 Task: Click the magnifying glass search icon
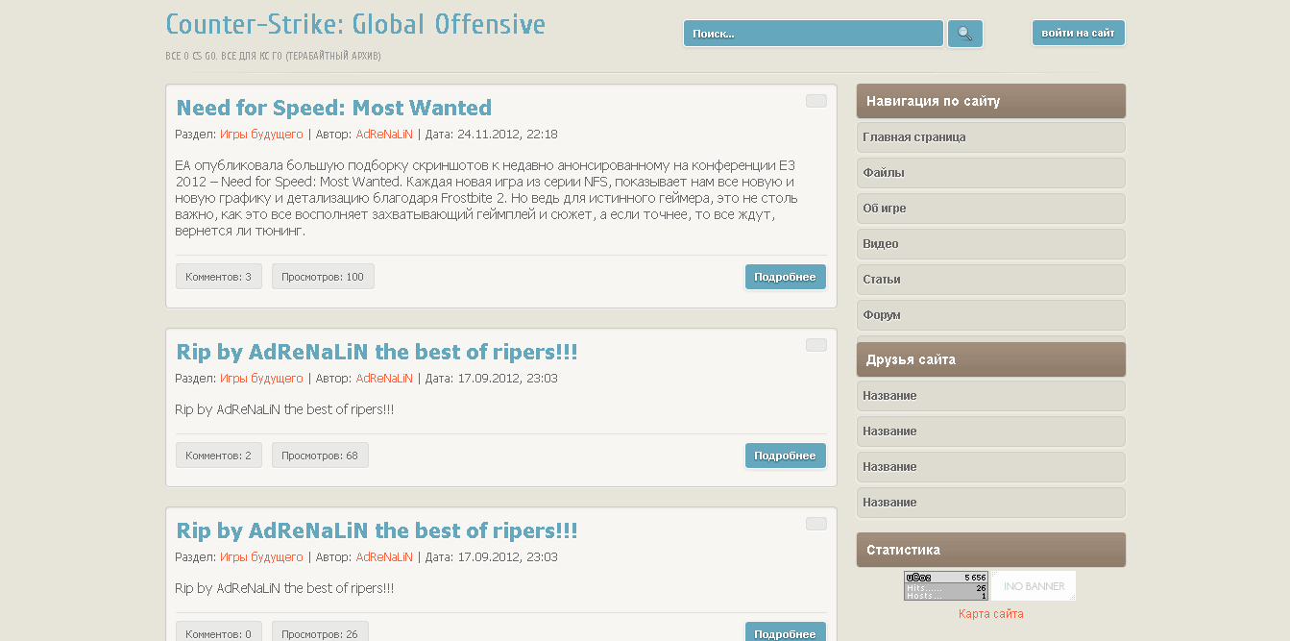[x=964, y=34]
